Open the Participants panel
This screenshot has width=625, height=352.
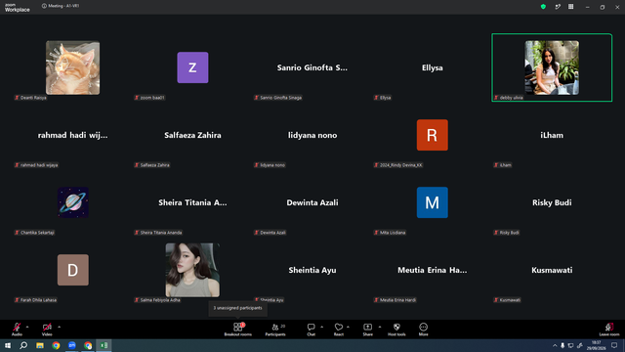pyautogui.click(x=275, y=329)
